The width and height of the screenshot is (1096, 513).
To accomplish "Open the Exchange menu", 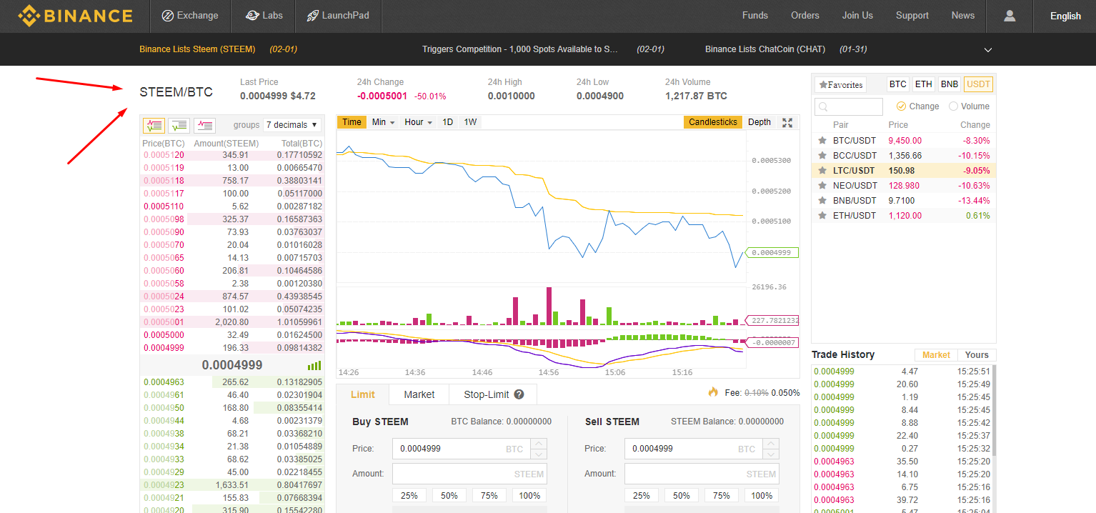I will (191, 16).
